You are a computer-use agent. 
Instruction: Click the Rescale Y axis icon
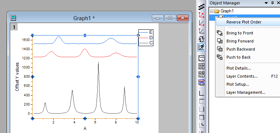pyautogui.click(x=201, y=31)
